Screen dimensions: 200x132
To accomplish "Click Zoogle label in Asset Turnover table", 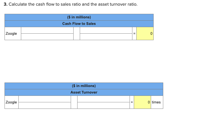I will (11, 102).
